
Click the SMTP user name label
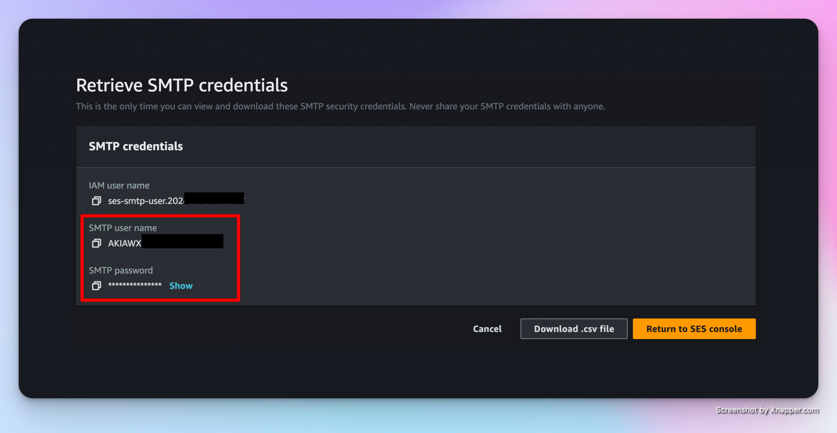(x=123, y=228)
